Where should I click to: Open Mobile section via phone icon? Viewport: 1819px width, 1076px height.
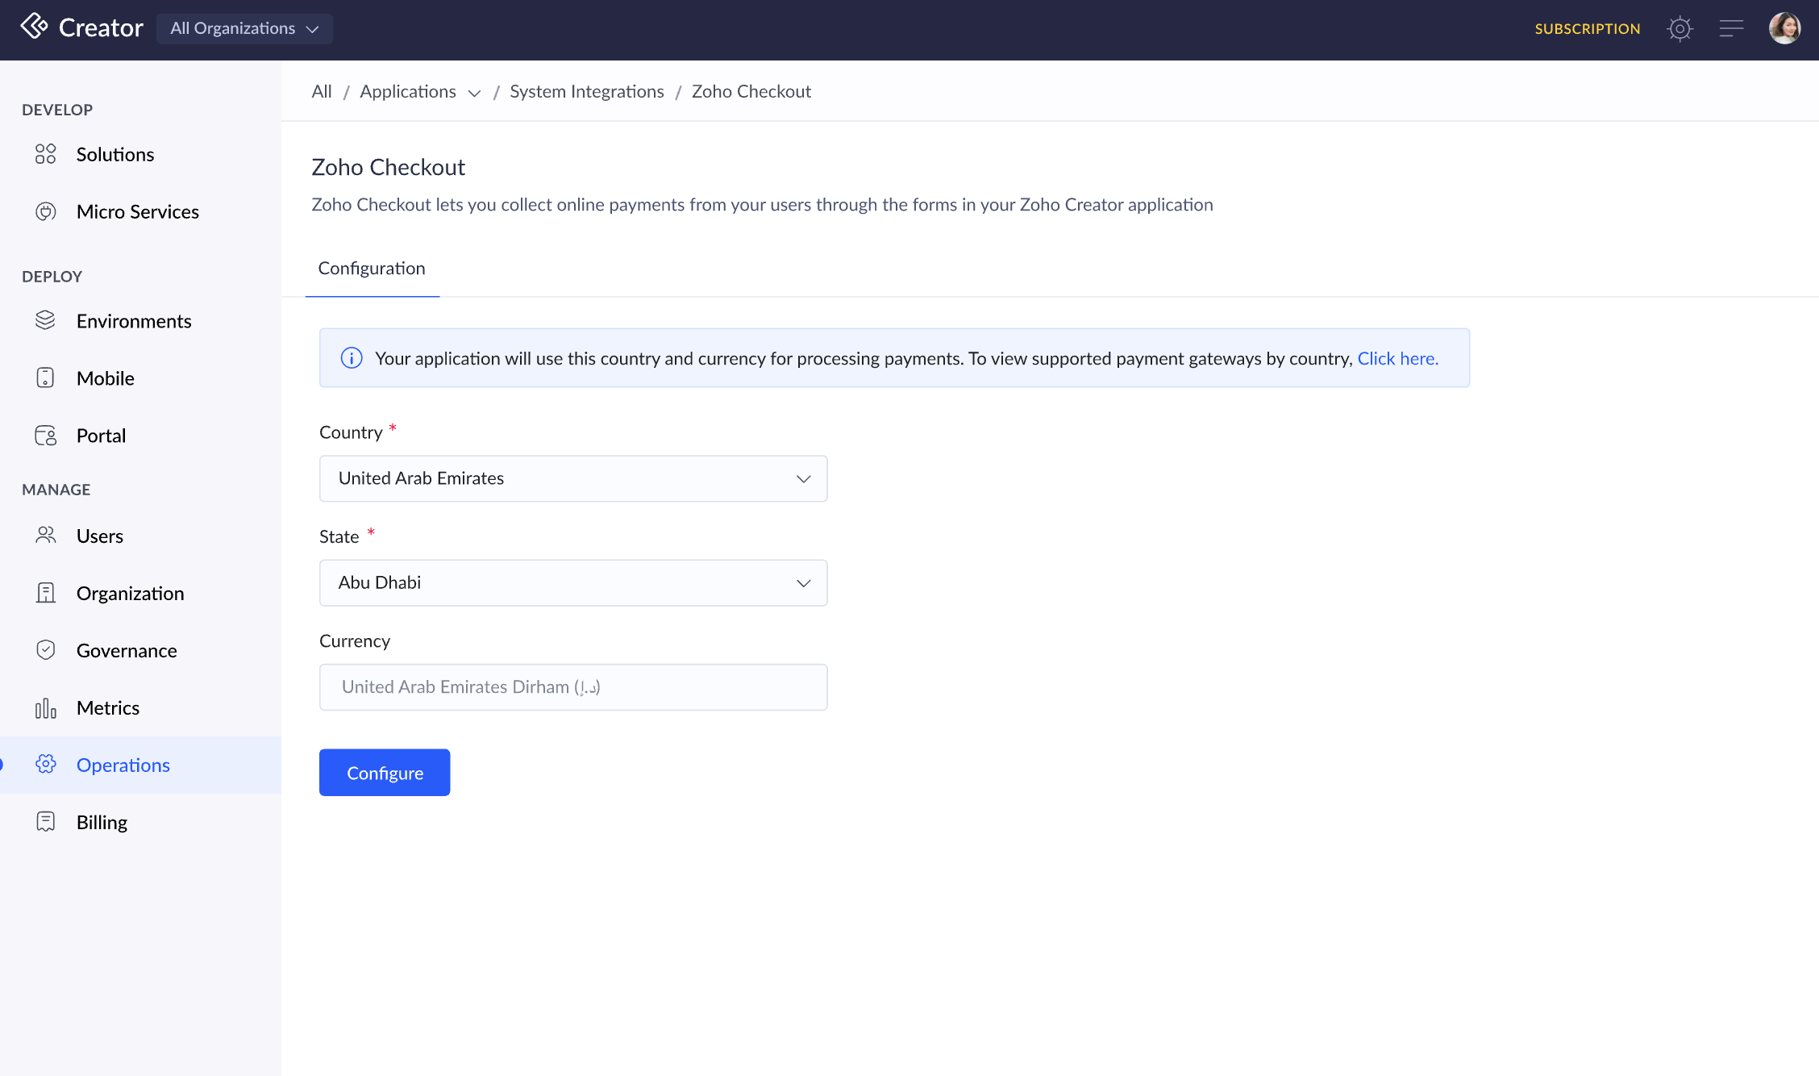[x=46, y=378]
